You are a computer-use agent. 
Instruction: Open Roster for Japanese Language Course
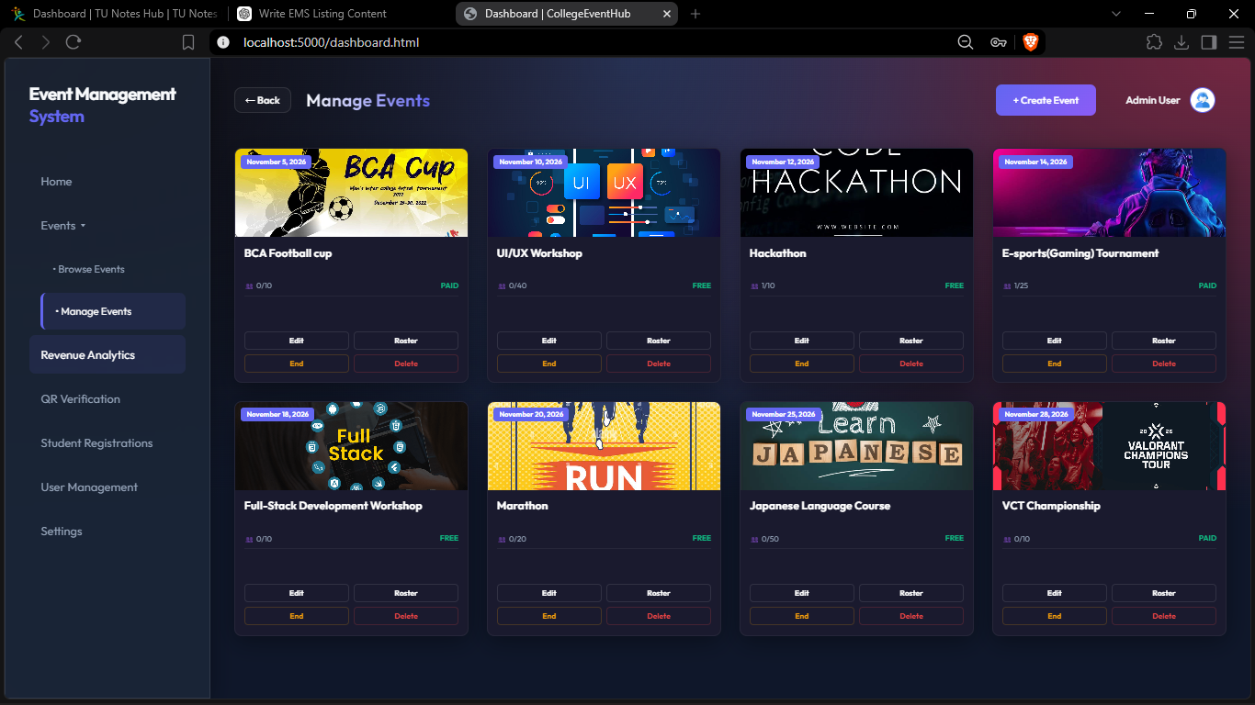tap(911, 593)
